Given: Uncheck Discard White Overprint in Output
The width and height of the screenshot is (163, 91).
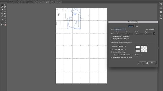Looking at the screenshot, I should point(112,57).
